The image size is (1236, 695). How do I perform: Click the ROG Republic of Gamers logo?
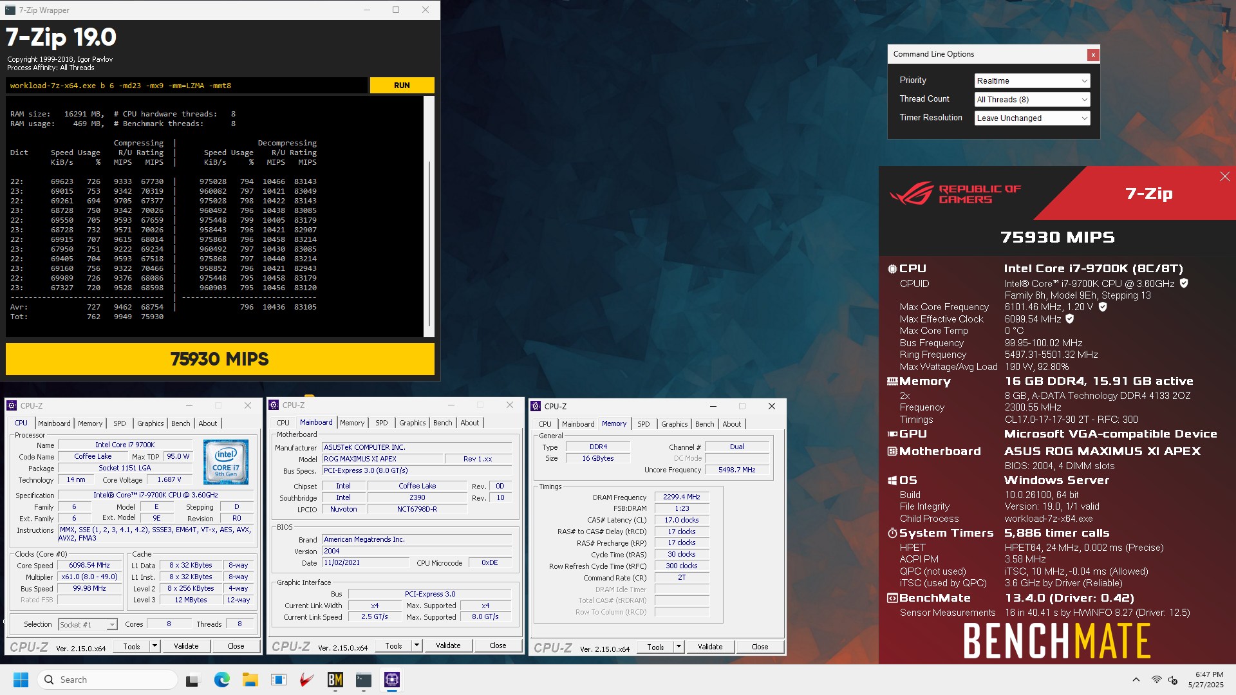(x=954, y=193)
